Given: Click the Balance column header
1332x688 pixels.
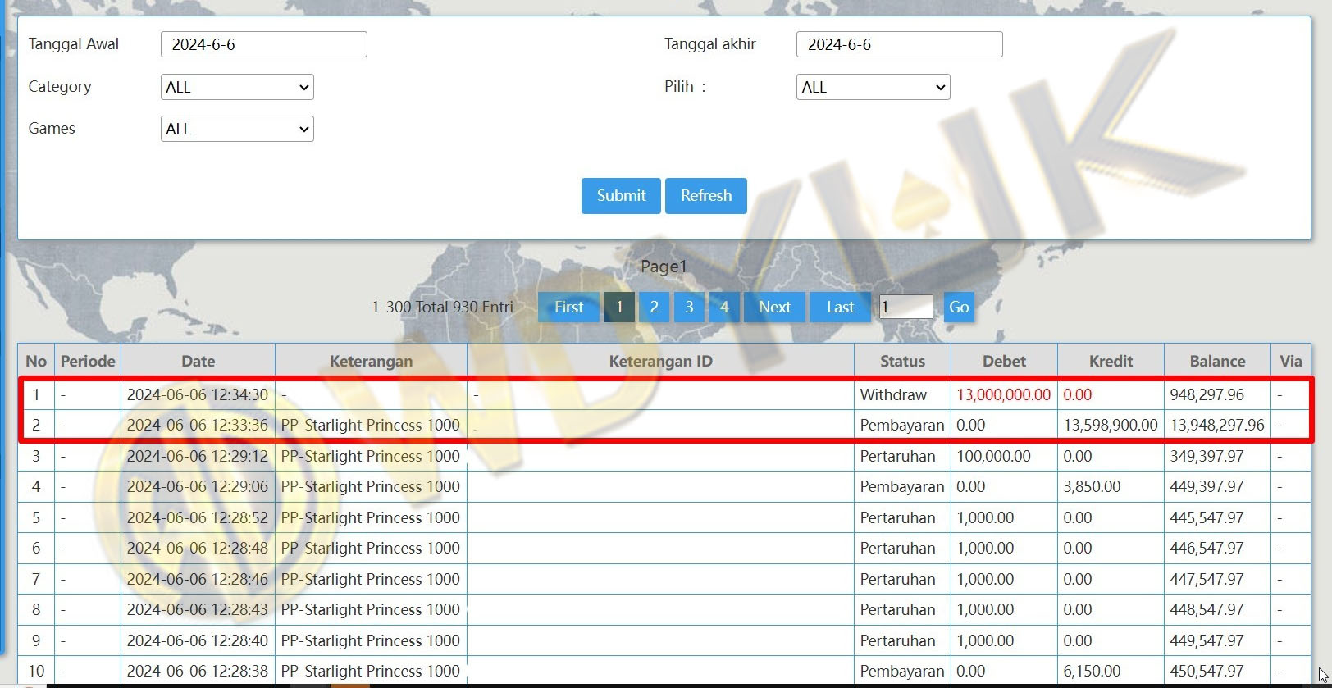Looking at the screenshot, I should (x=1217, y=361).
